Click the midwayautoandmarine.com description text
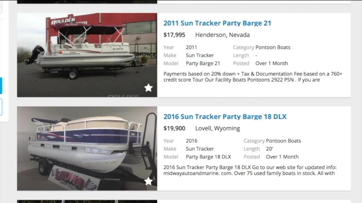 coord(250,170)
